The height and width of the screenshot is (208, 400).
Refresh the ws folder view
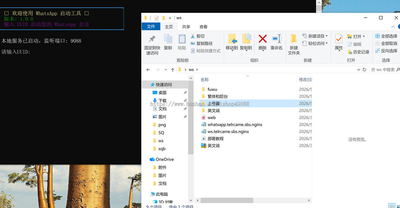pos(364,70)
